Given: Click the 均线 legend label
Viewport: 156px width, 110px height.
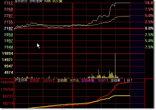Looking at the screenshot, I should coord(47,1).
